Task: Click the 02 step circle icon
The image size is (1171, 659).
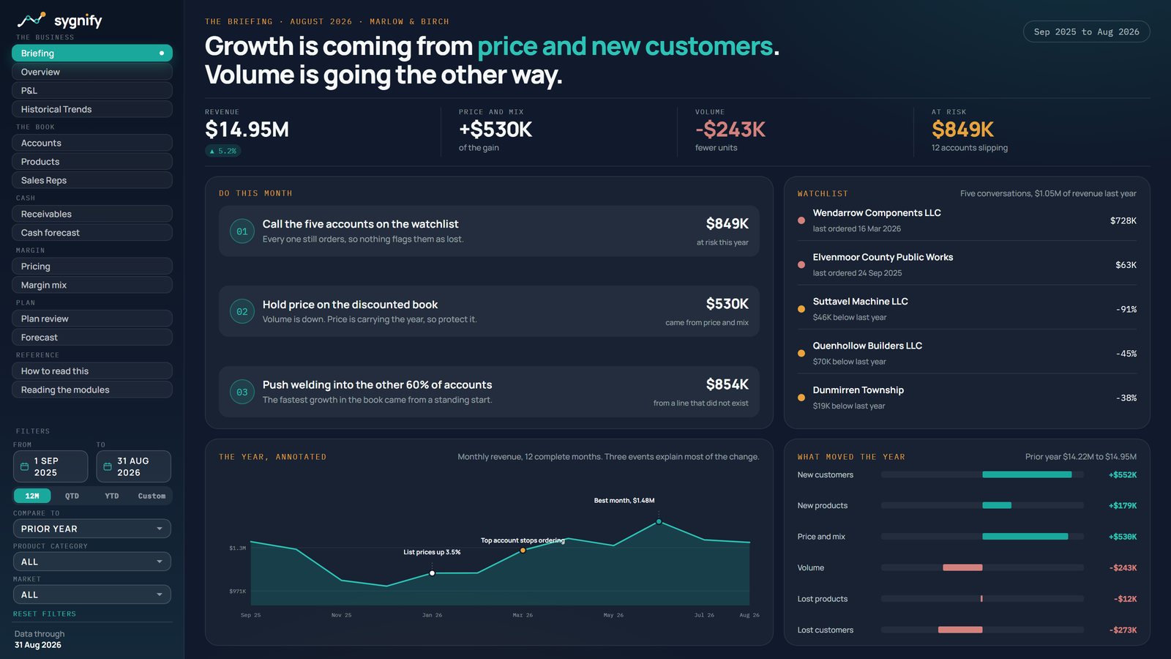Action: tap(242, 312)
